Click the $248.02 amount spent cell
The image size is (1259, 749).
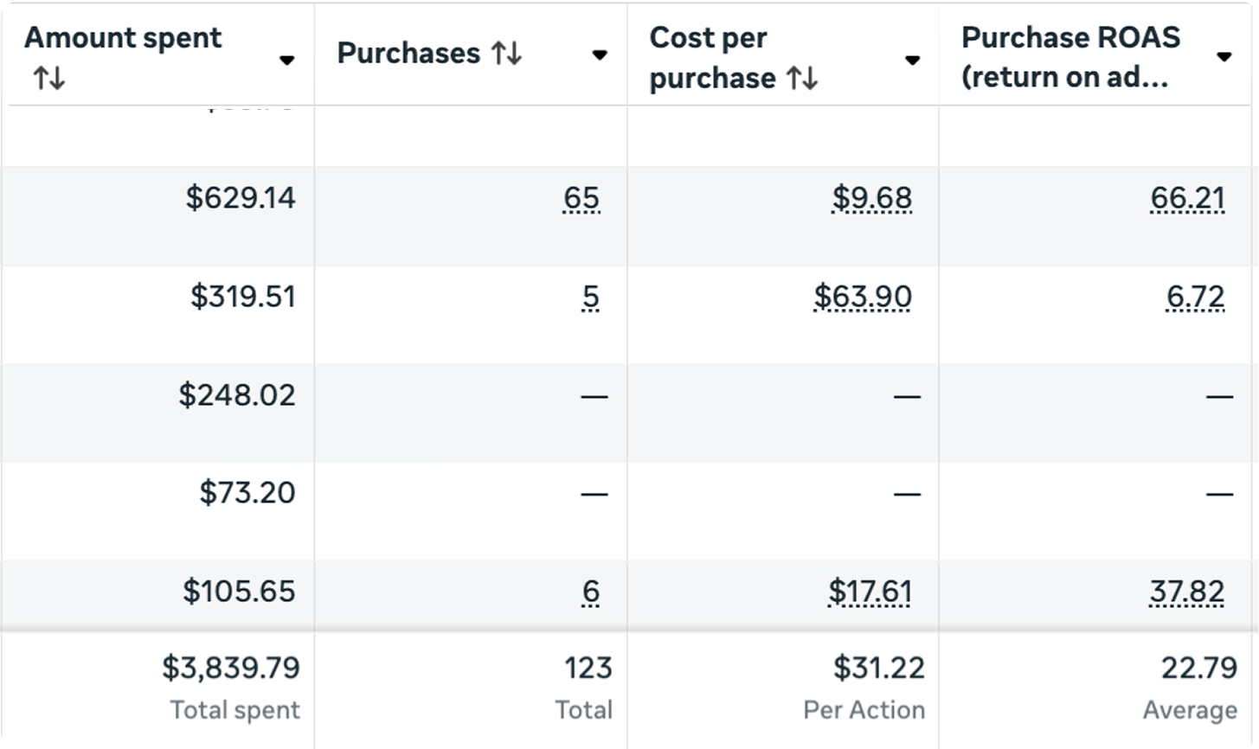(237, 395)
